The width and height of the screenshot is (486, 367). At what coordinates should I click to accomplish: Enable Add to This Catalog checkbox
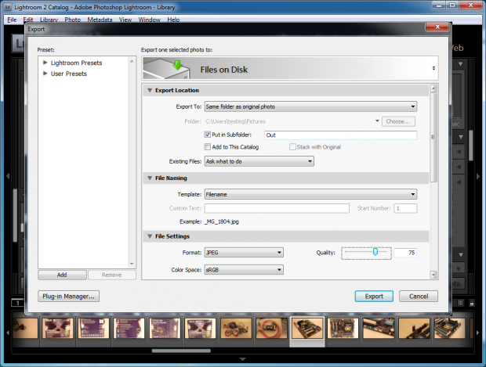pos(208,147)
